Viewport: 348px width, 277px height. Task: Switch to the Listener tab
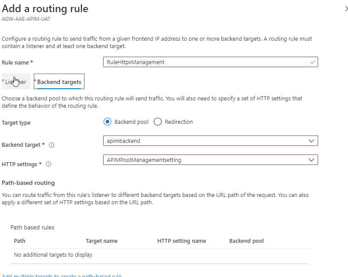coord(16,82)
